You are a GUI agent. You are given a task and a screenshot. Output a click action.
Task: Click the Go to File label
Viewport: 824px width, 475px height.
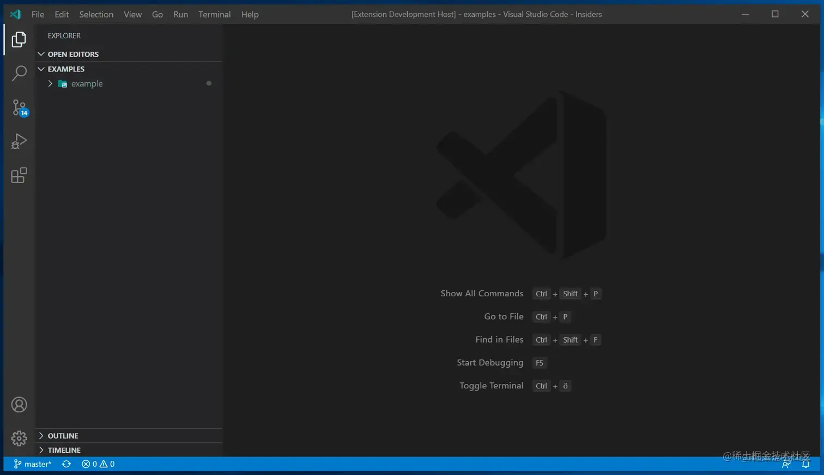coord(504,316)
